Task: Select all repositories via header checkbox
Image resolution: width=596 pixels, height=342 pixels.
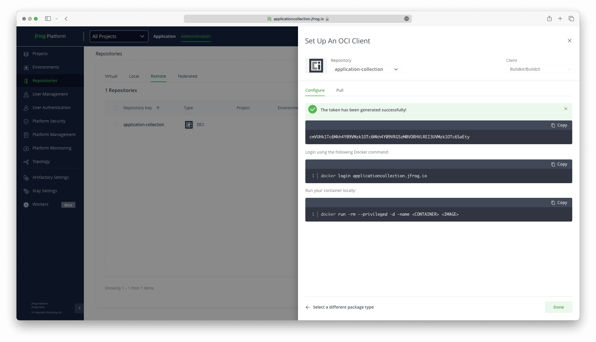Action: 116,108
